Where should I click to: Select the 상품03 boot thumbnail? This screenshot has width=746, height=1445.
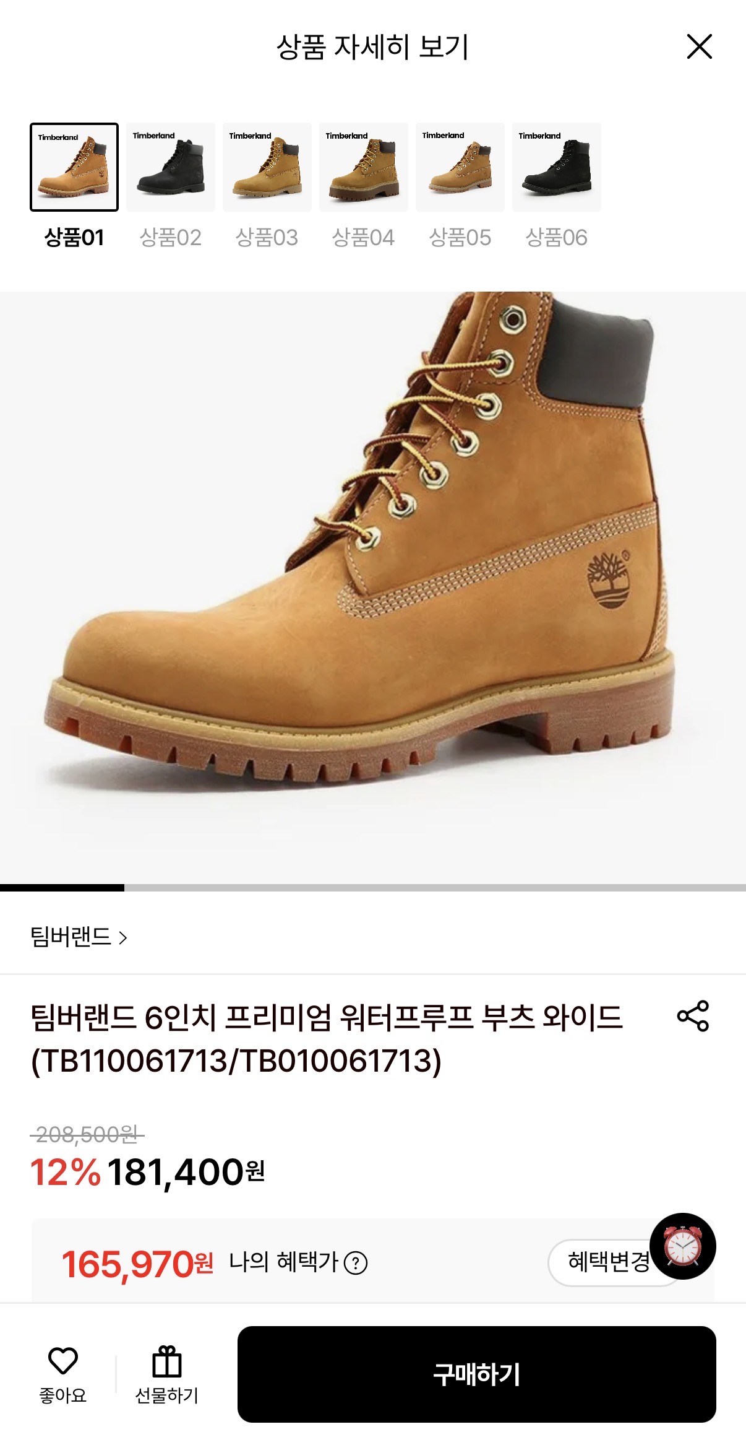267,167
